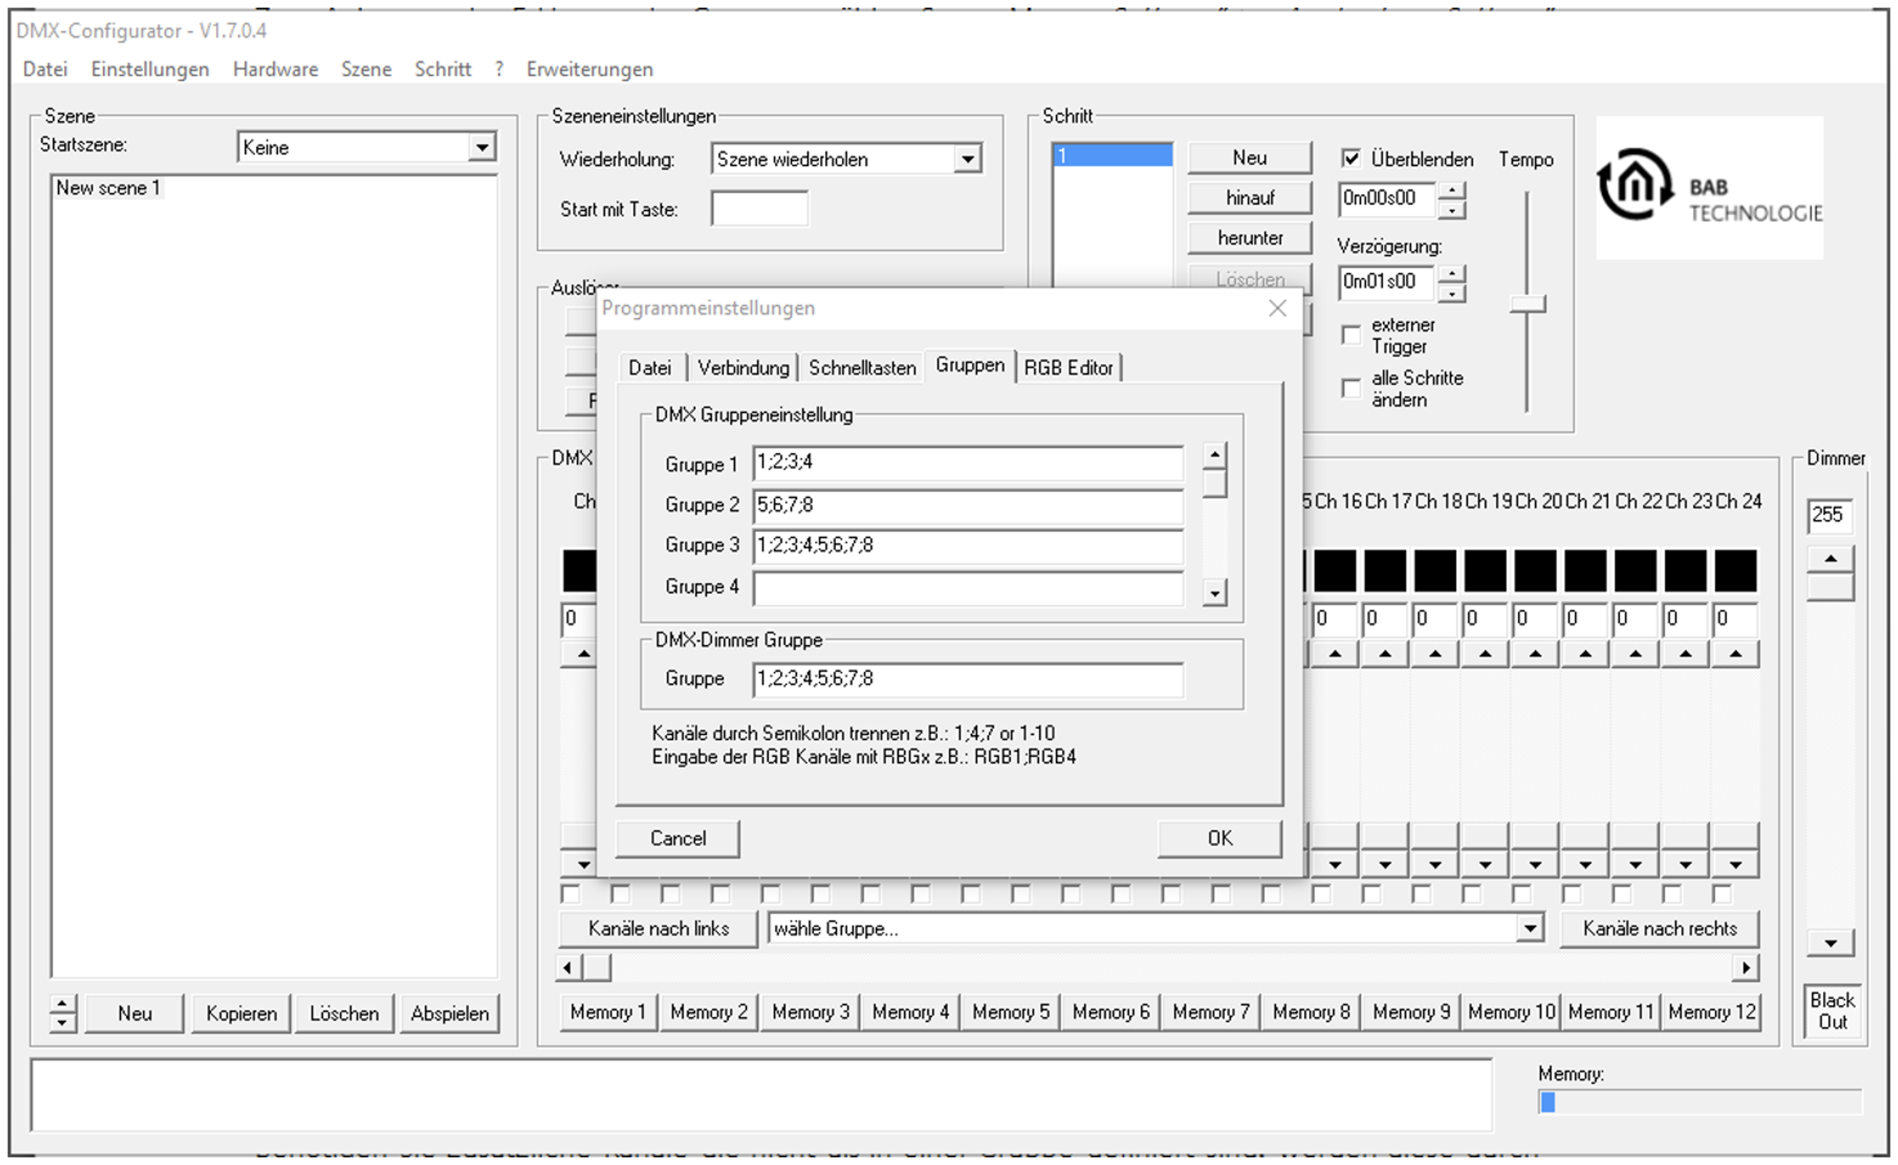Decrease Überblenden time with down spinner
Screen dimensions: 1898x1165
tap(1452, 210)
